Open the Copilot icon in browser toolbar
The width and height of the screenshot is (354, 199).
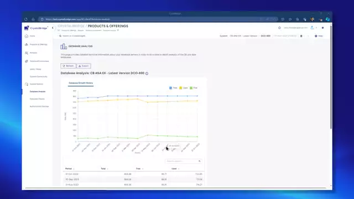[328, 19]
